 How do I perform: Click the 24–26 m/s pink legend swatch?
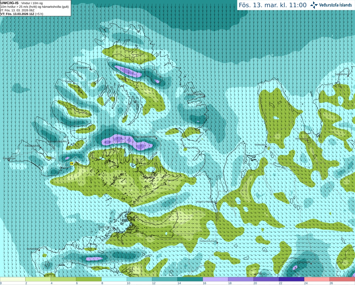(317, 279)
